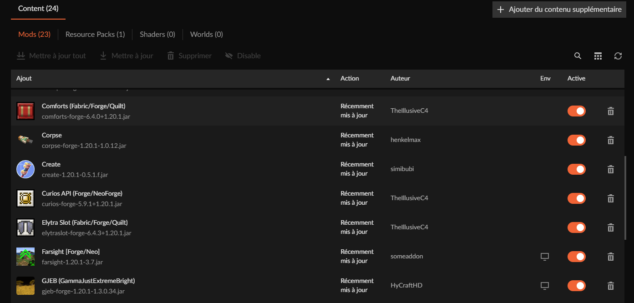Screen dimensions: 634x303
Task: Click the Ajout column header
Action: (24, 79)
